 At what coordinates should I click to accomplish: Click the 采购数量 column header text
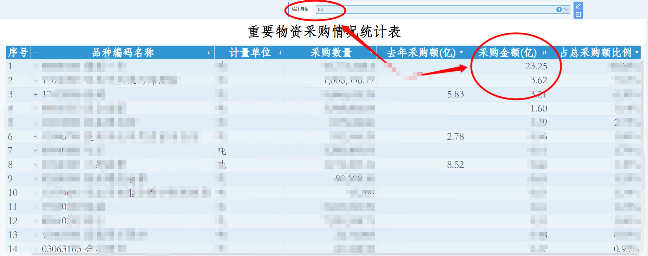(x=331, y=52)
